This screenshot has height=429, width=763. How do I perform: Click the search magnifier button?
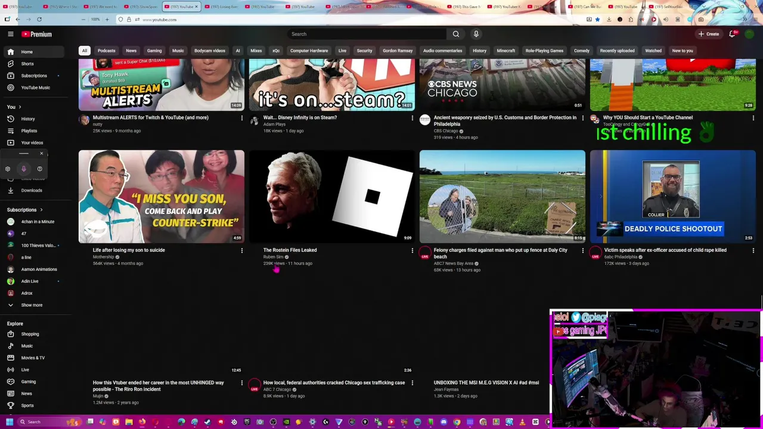point(456,34)
